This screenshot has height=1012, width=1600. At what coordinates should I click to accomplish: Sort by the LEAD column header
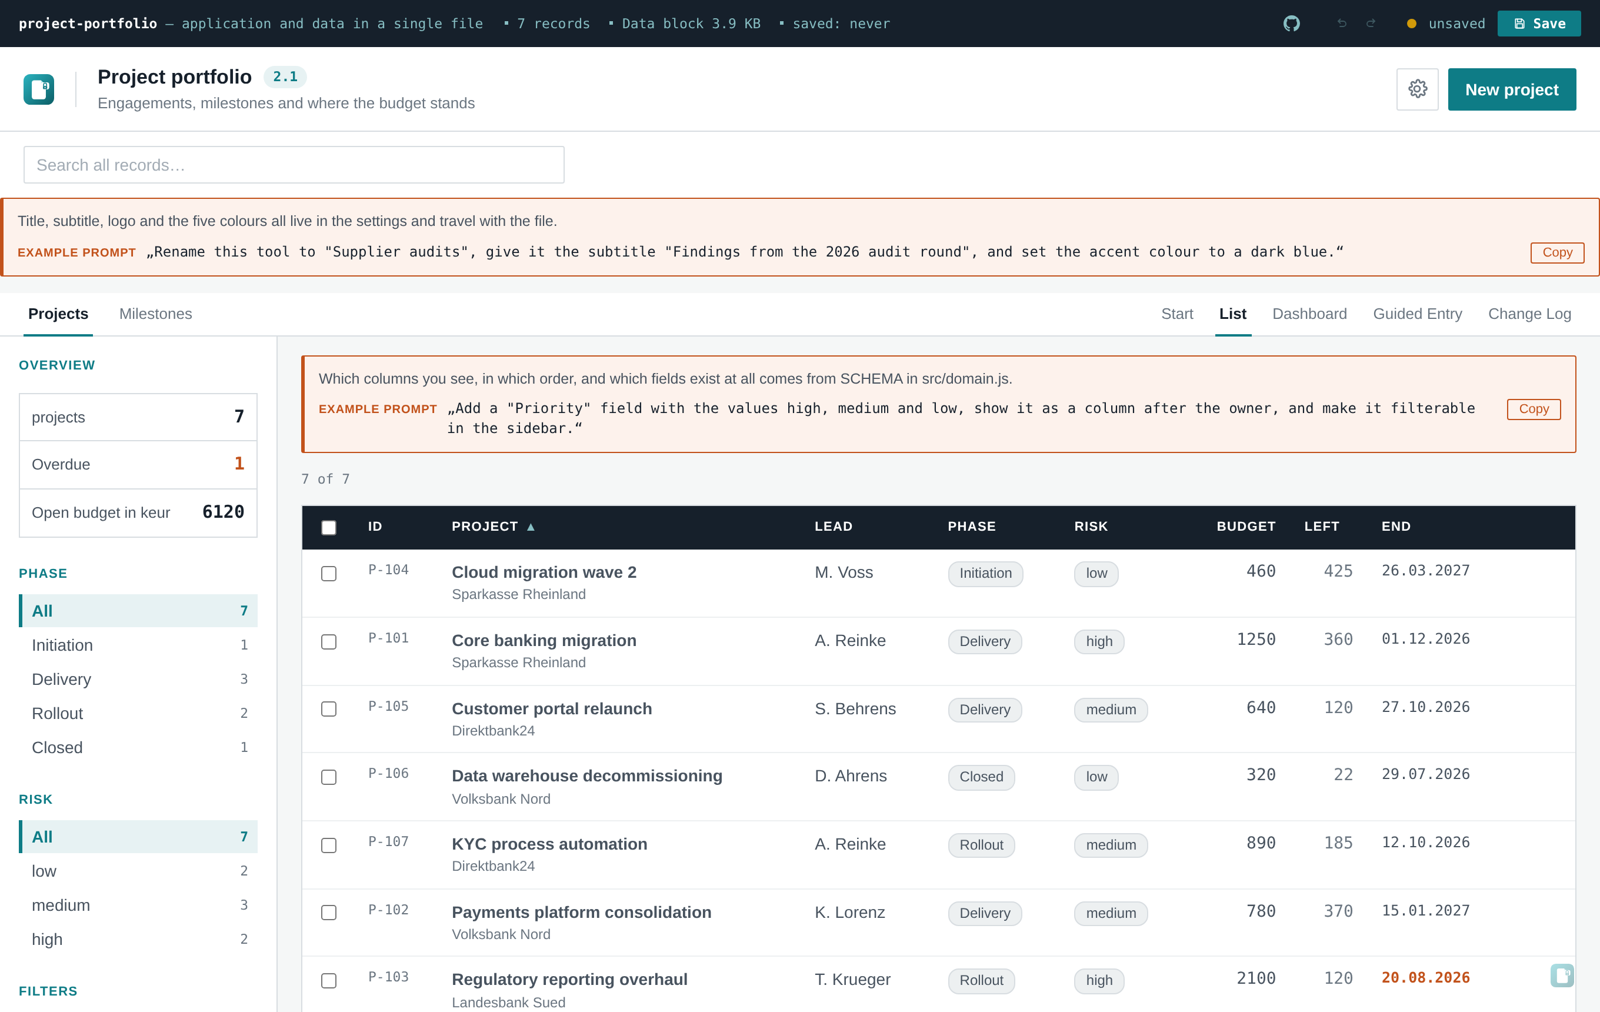833,526
